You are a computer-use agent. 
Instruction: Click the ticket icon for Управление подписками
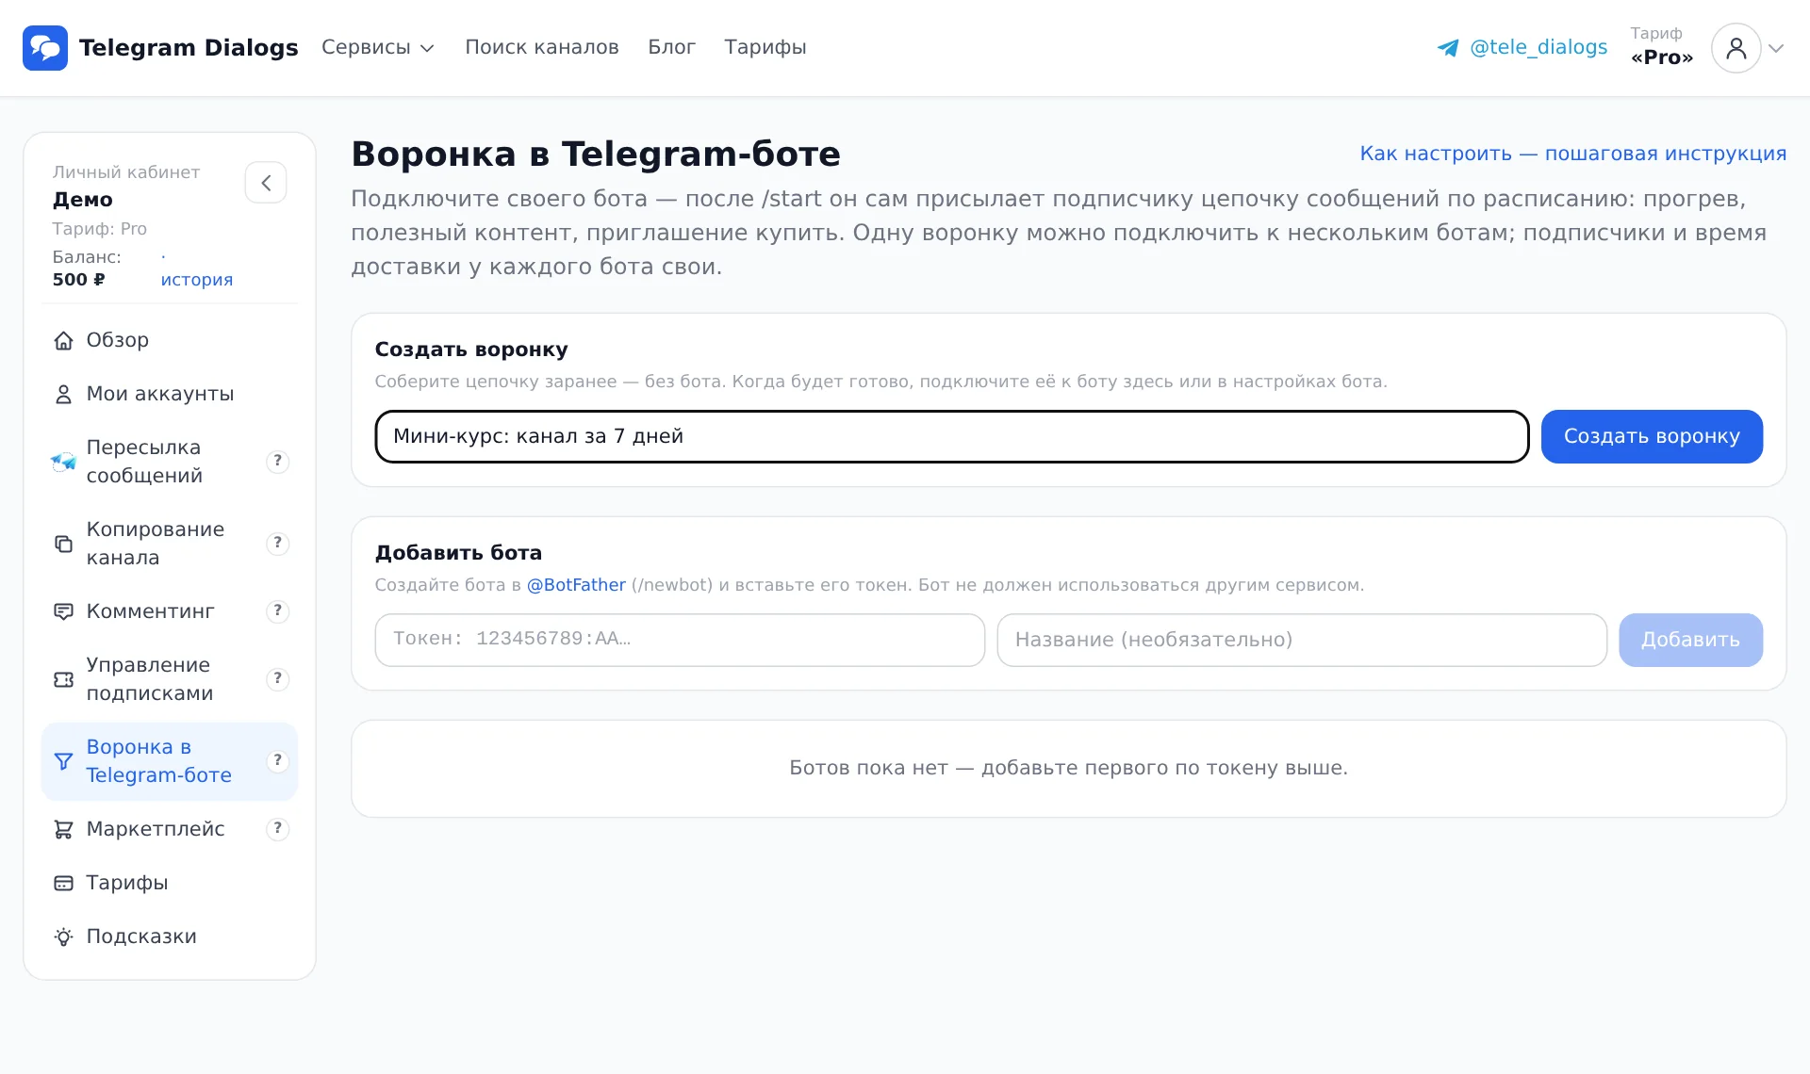63,679
